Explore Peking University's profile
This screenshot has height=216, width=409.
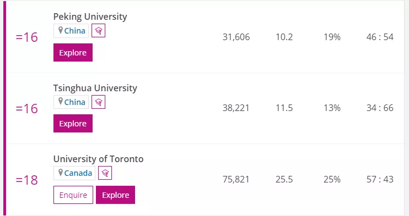[x=73, y=53]
